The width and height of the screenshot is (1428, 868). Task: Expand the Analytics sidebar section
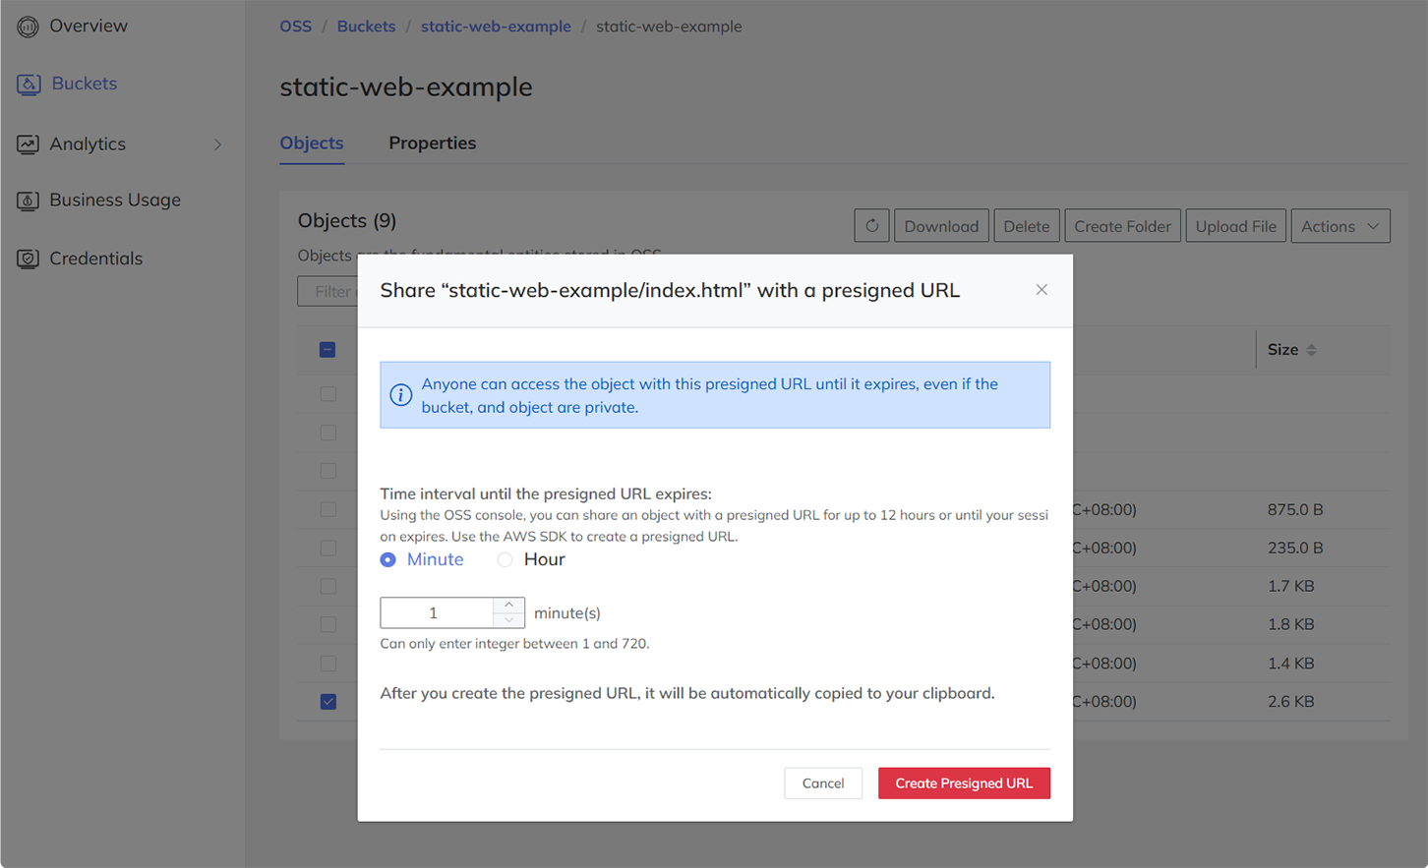tap(218, 144)
